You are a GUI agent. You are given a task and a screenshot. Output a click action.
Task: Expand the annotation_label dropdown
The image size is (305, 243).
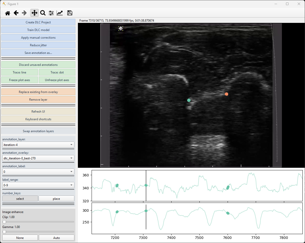pos(38,172)
